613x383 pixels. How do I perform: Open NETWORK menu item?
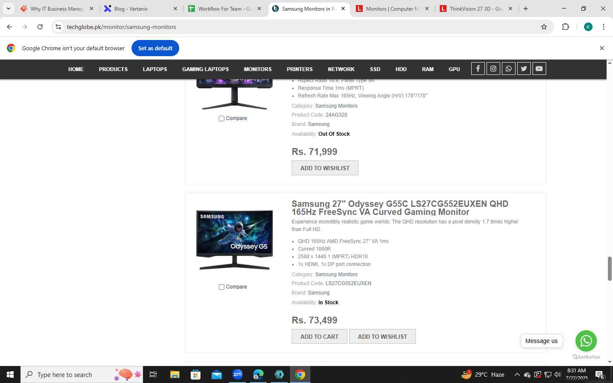pos(341,69)
